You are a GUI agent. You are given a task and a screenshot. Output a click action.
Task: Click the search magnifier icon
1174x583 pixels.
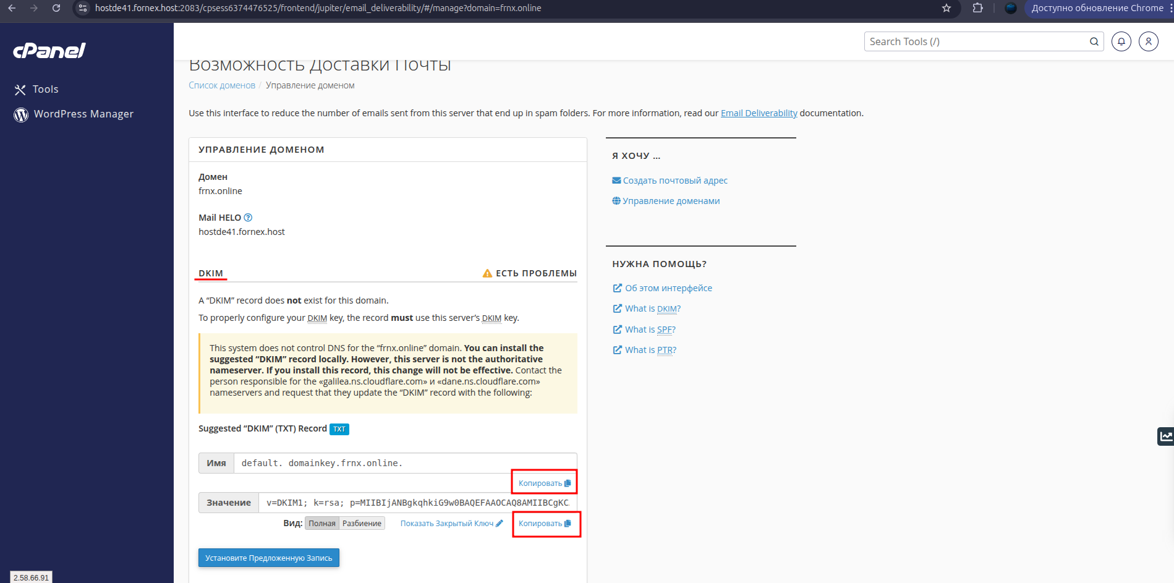pyautogui.click(x=1094, y=41)
